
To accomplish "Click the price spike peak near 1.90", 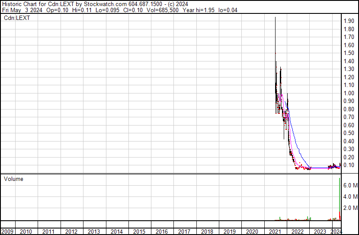I will [x=275, y=18].
